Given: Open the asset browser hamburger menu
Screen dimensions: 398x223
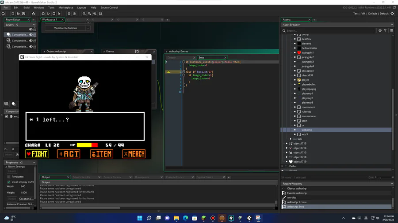Looking at the screenshot, I should [x=392, y=30].
